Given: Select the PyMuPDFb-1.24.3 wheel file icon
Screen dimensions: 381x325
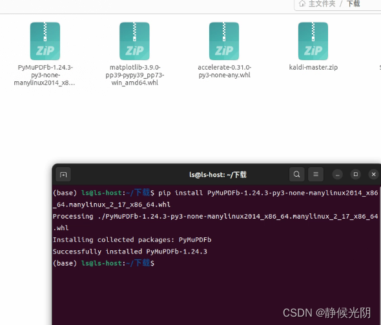Looking at the screenshot, I should point(45,41).
